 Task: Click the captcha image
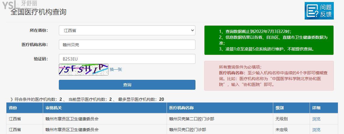84,70
